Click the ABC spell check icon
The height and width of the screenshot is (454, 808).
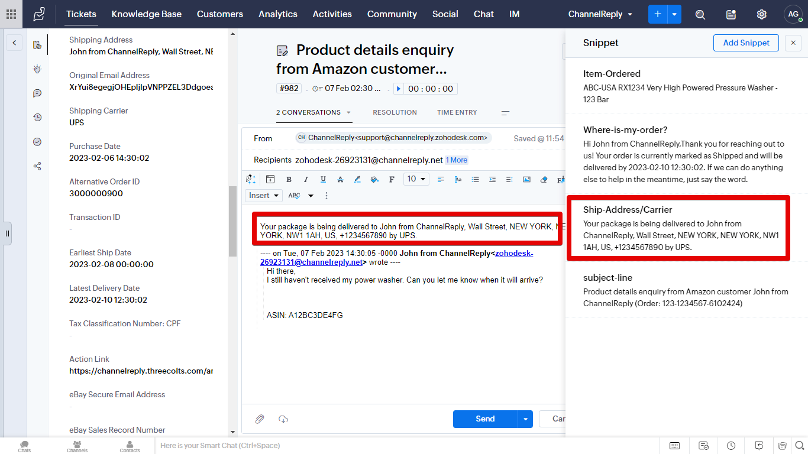tap(295, 196)
